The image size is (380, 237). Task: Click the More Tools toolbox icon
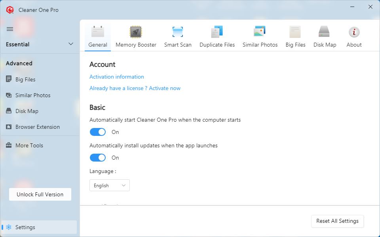click(9, 145)
